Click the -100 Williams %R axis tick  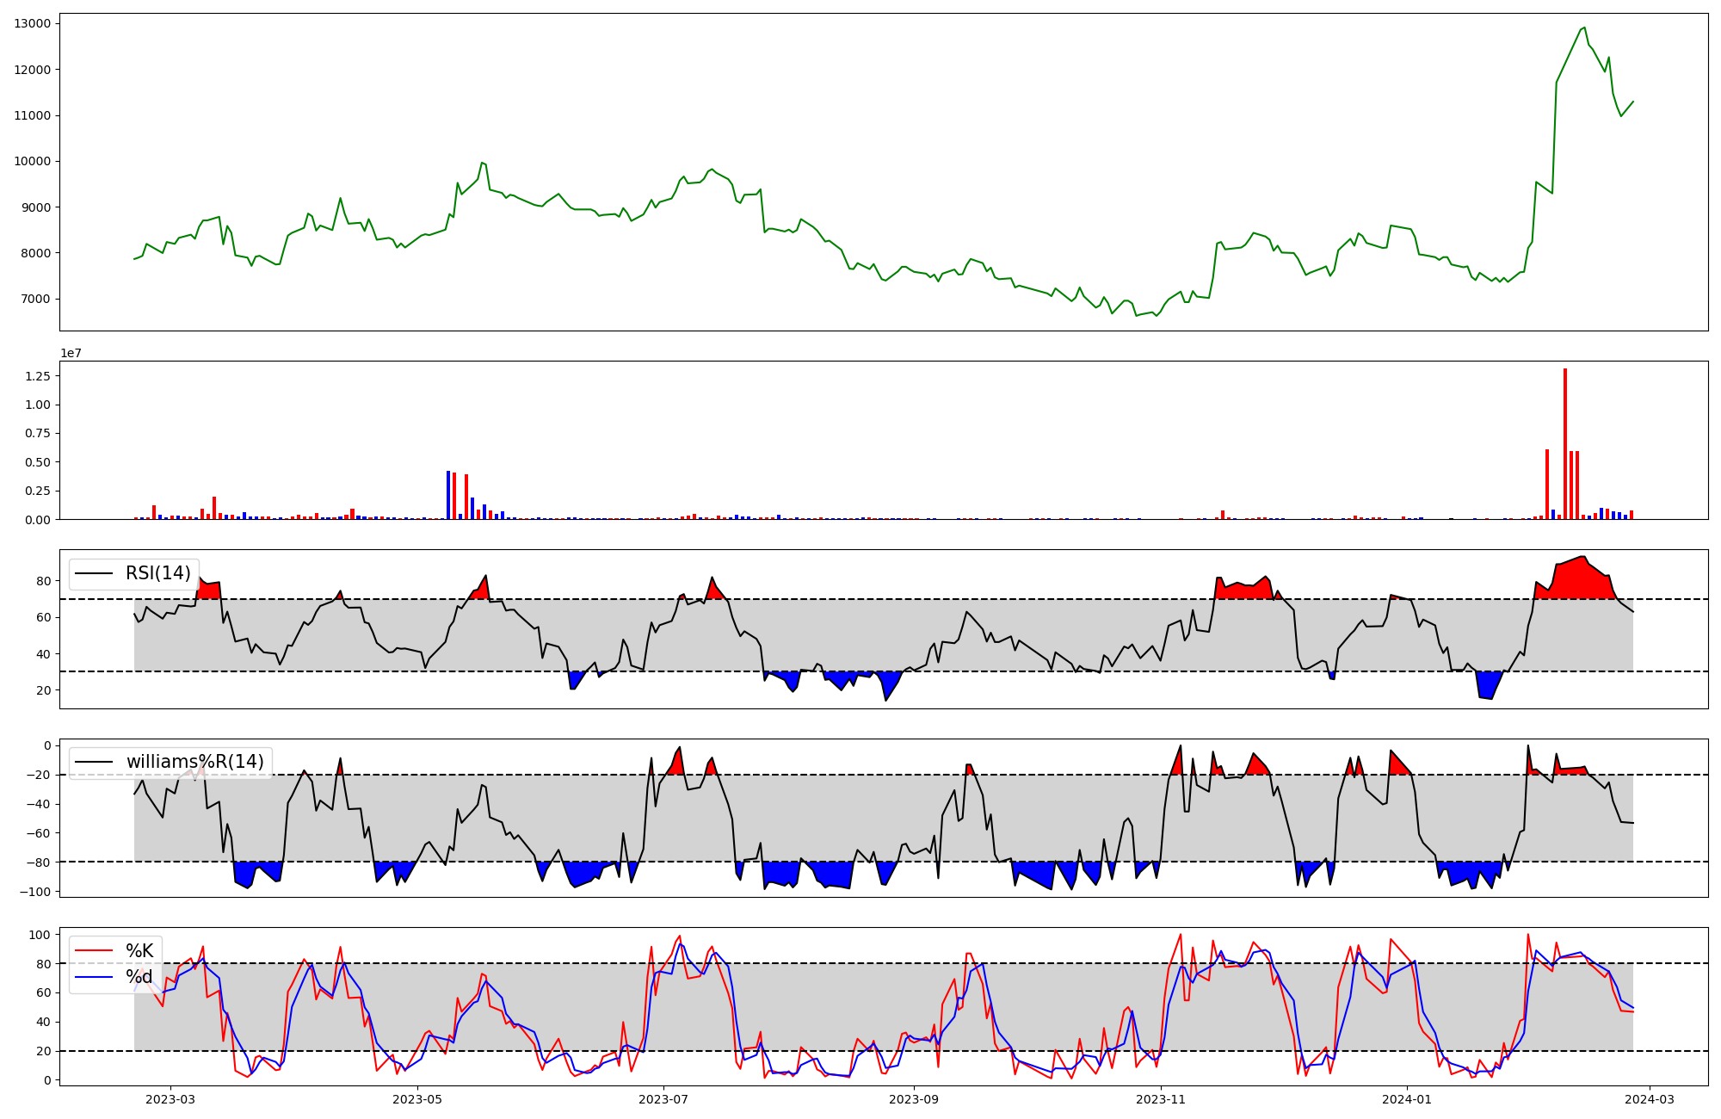pos(34,891)
